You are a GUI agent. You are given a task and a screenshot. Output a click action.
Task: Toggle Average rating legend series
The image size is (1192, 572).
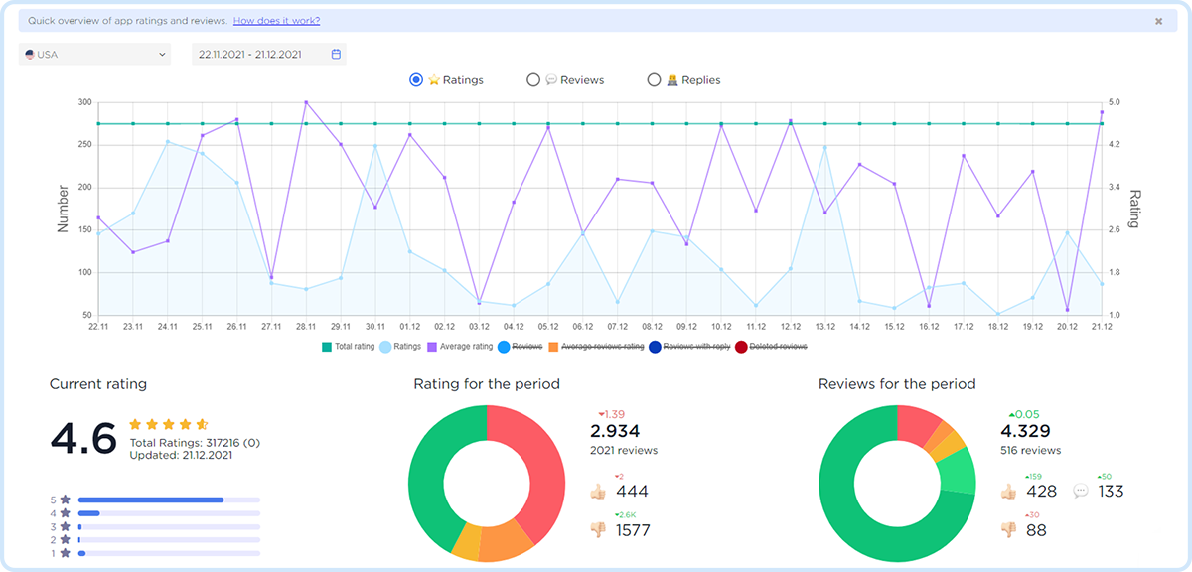pos(459,347)
